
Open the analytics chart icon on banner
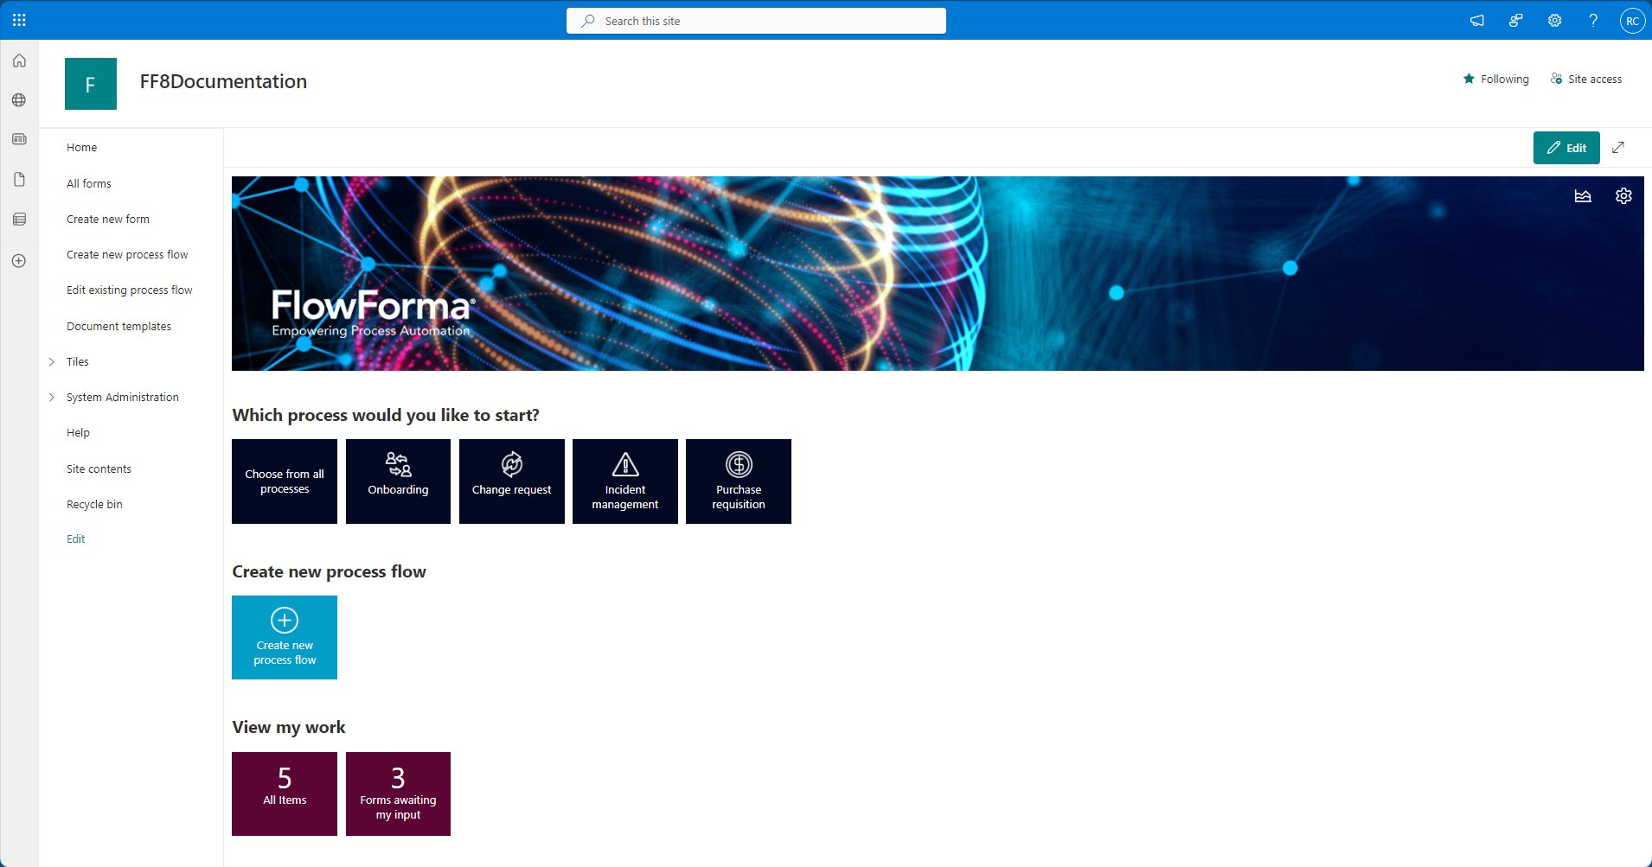click(x=1583, y=196)
